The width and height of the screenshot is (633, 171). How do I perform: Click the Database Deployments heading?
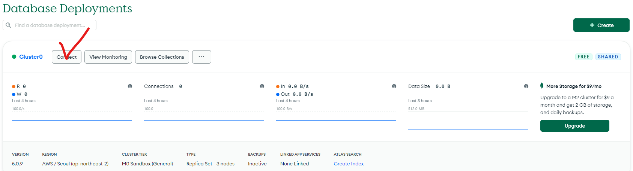coord(68,8)
